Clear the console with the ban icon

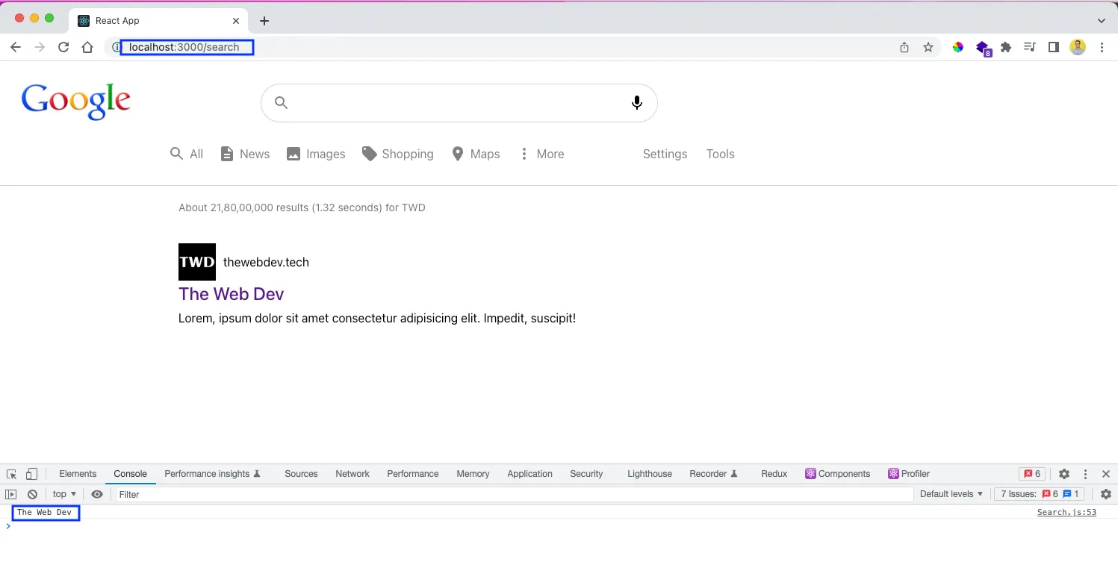33,494
